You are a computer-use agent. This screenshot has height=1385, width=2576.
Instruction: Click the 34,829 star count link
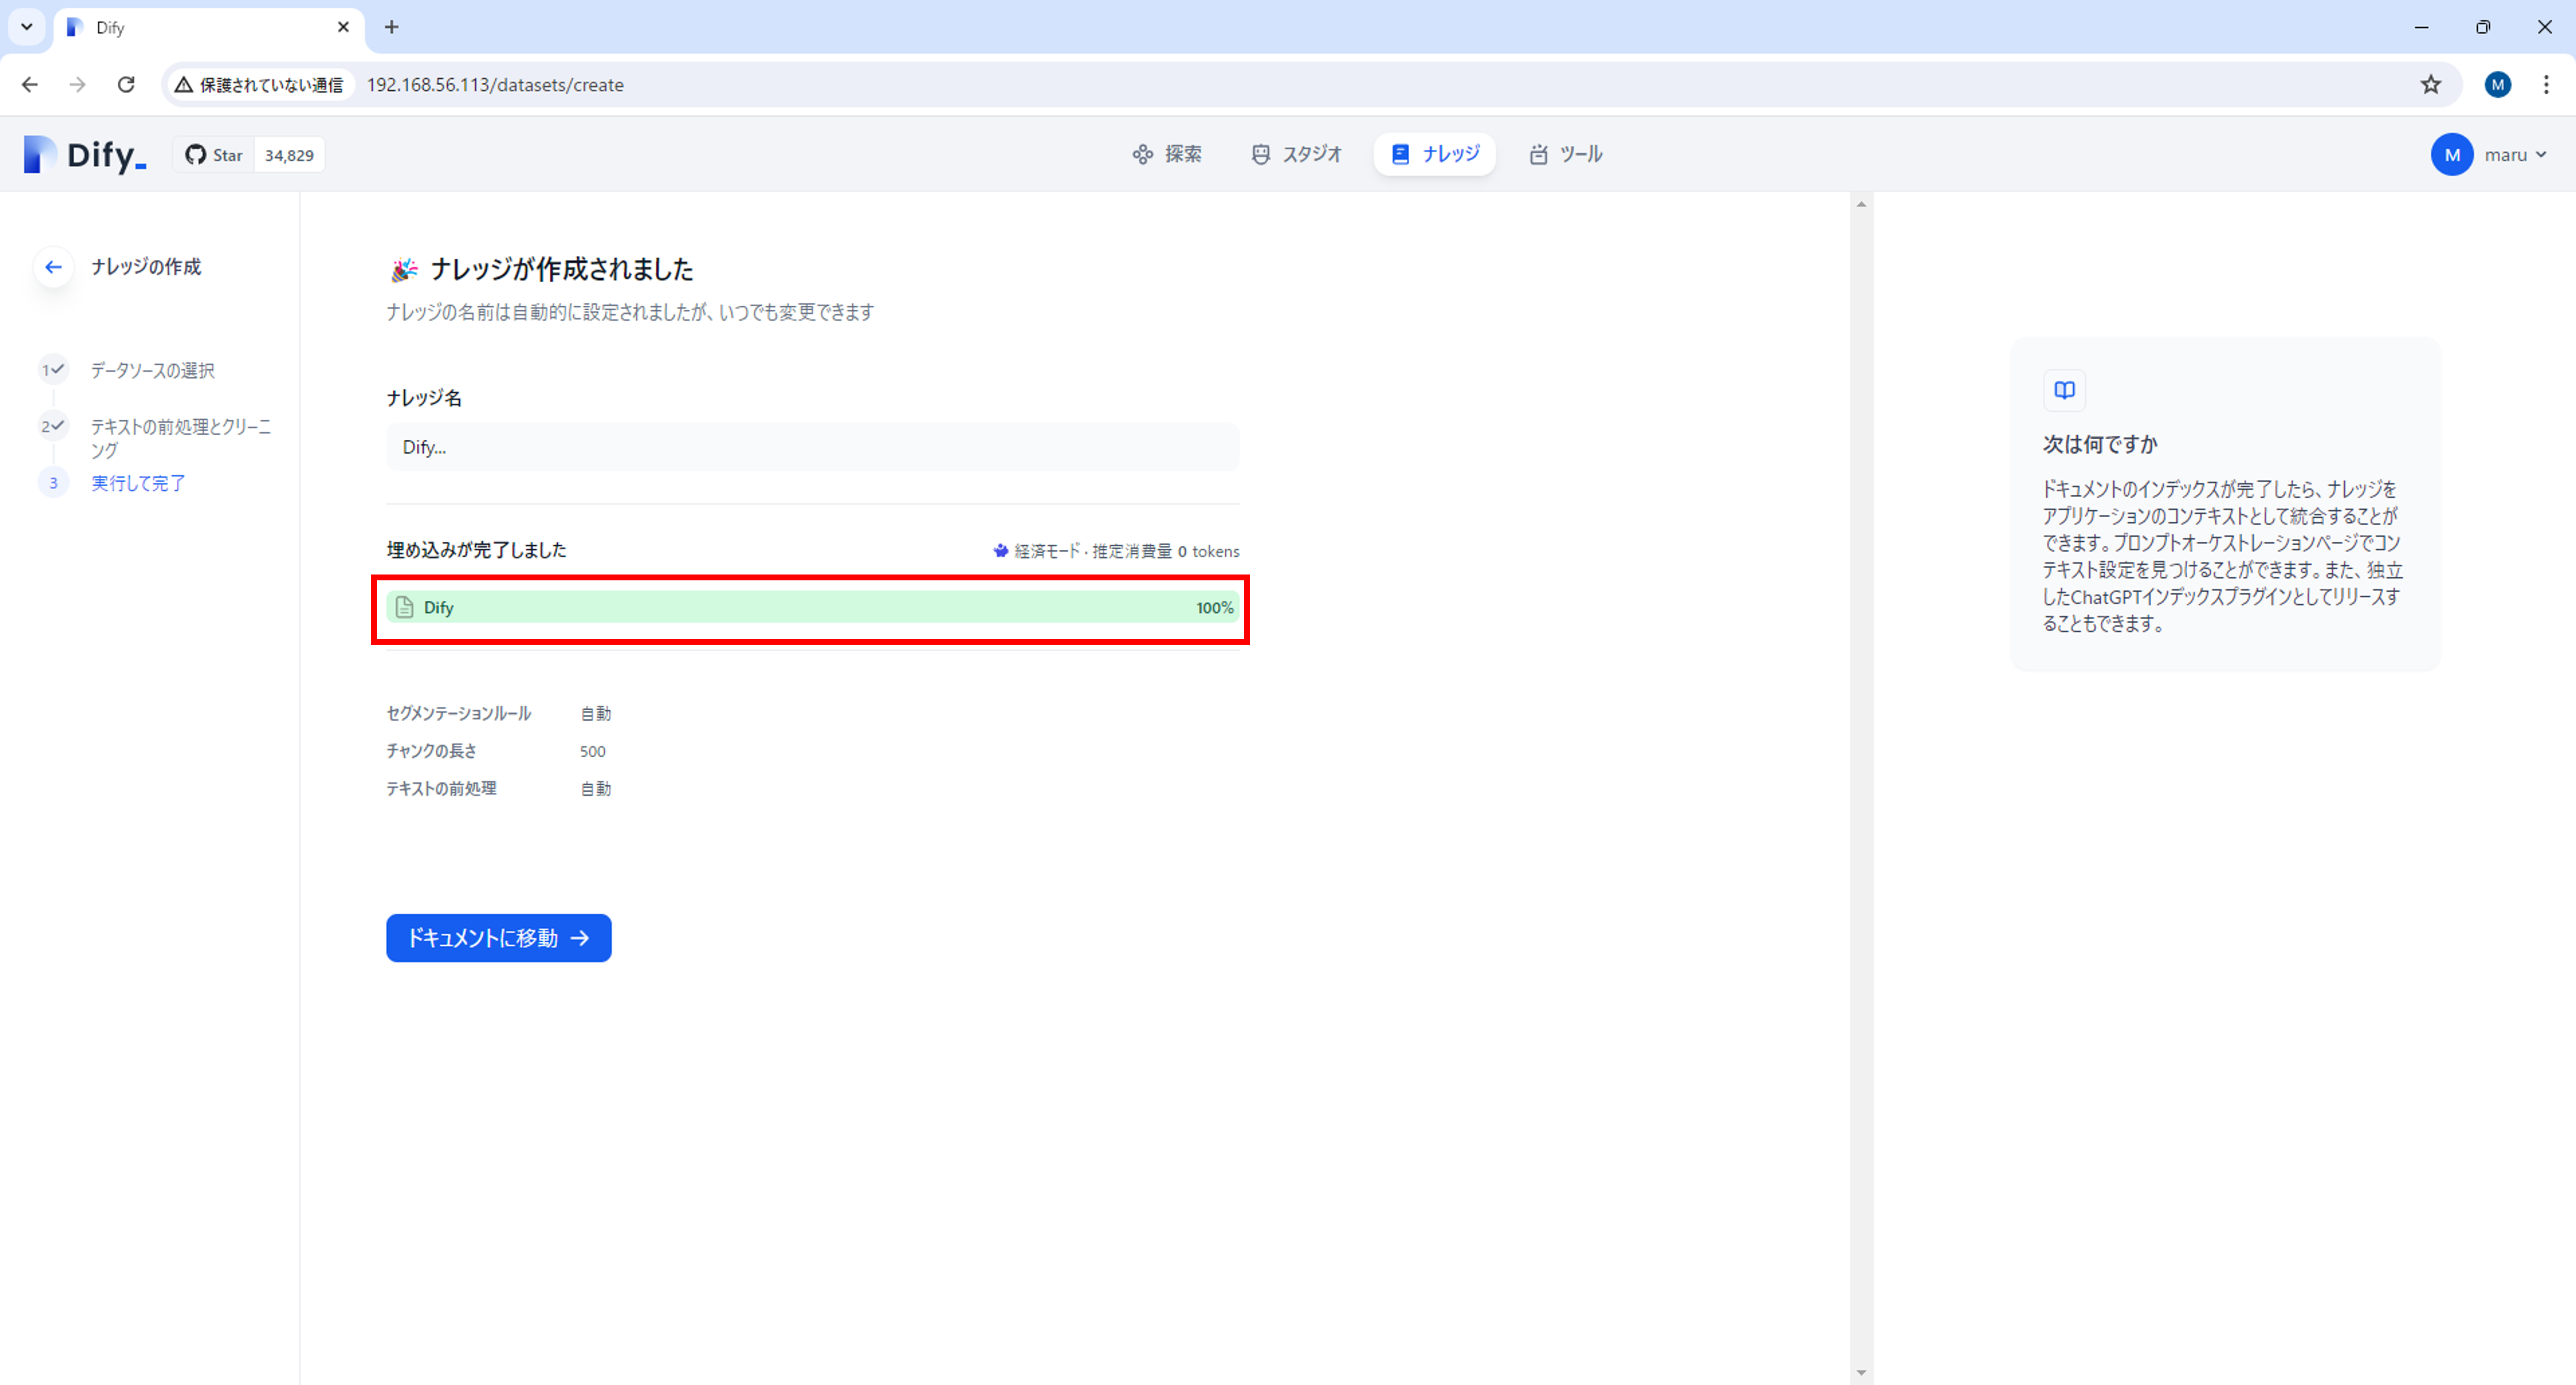click(x=289, y=155)
